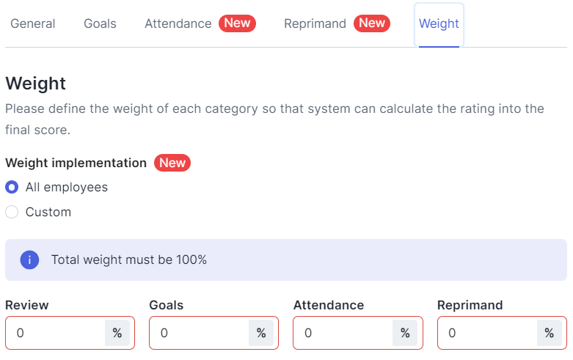Go to the Attendance tab
Viewport: 573px width, 360px height.
(178, 23)
